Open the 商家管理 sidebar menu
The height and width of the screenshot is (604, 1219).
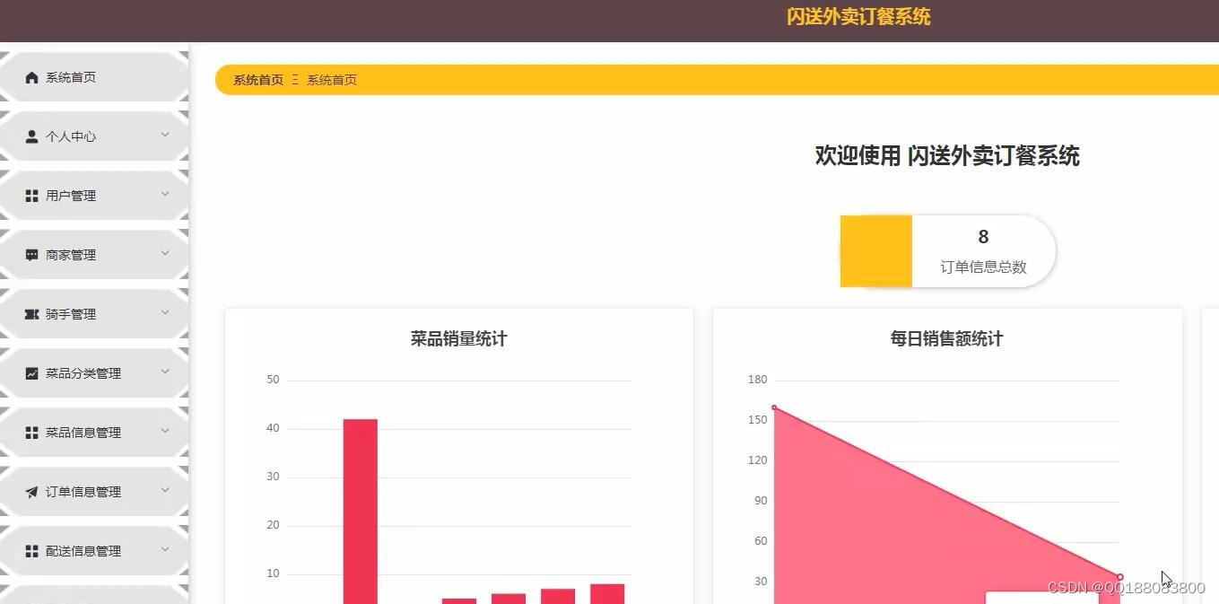[94, 255]
